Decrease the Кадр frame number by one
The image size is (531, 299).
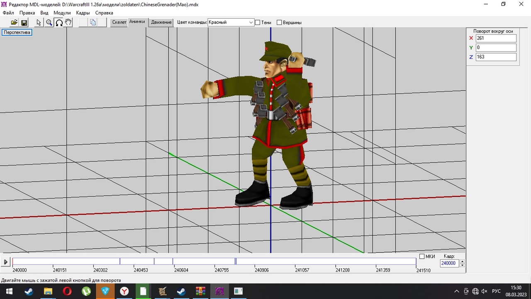tap(463, 265)
